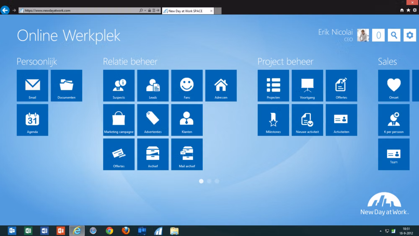The height and width of the screenshot is (236, 419).
Task: Open Offertes tile under Project beheer
Action: point(341,85)
